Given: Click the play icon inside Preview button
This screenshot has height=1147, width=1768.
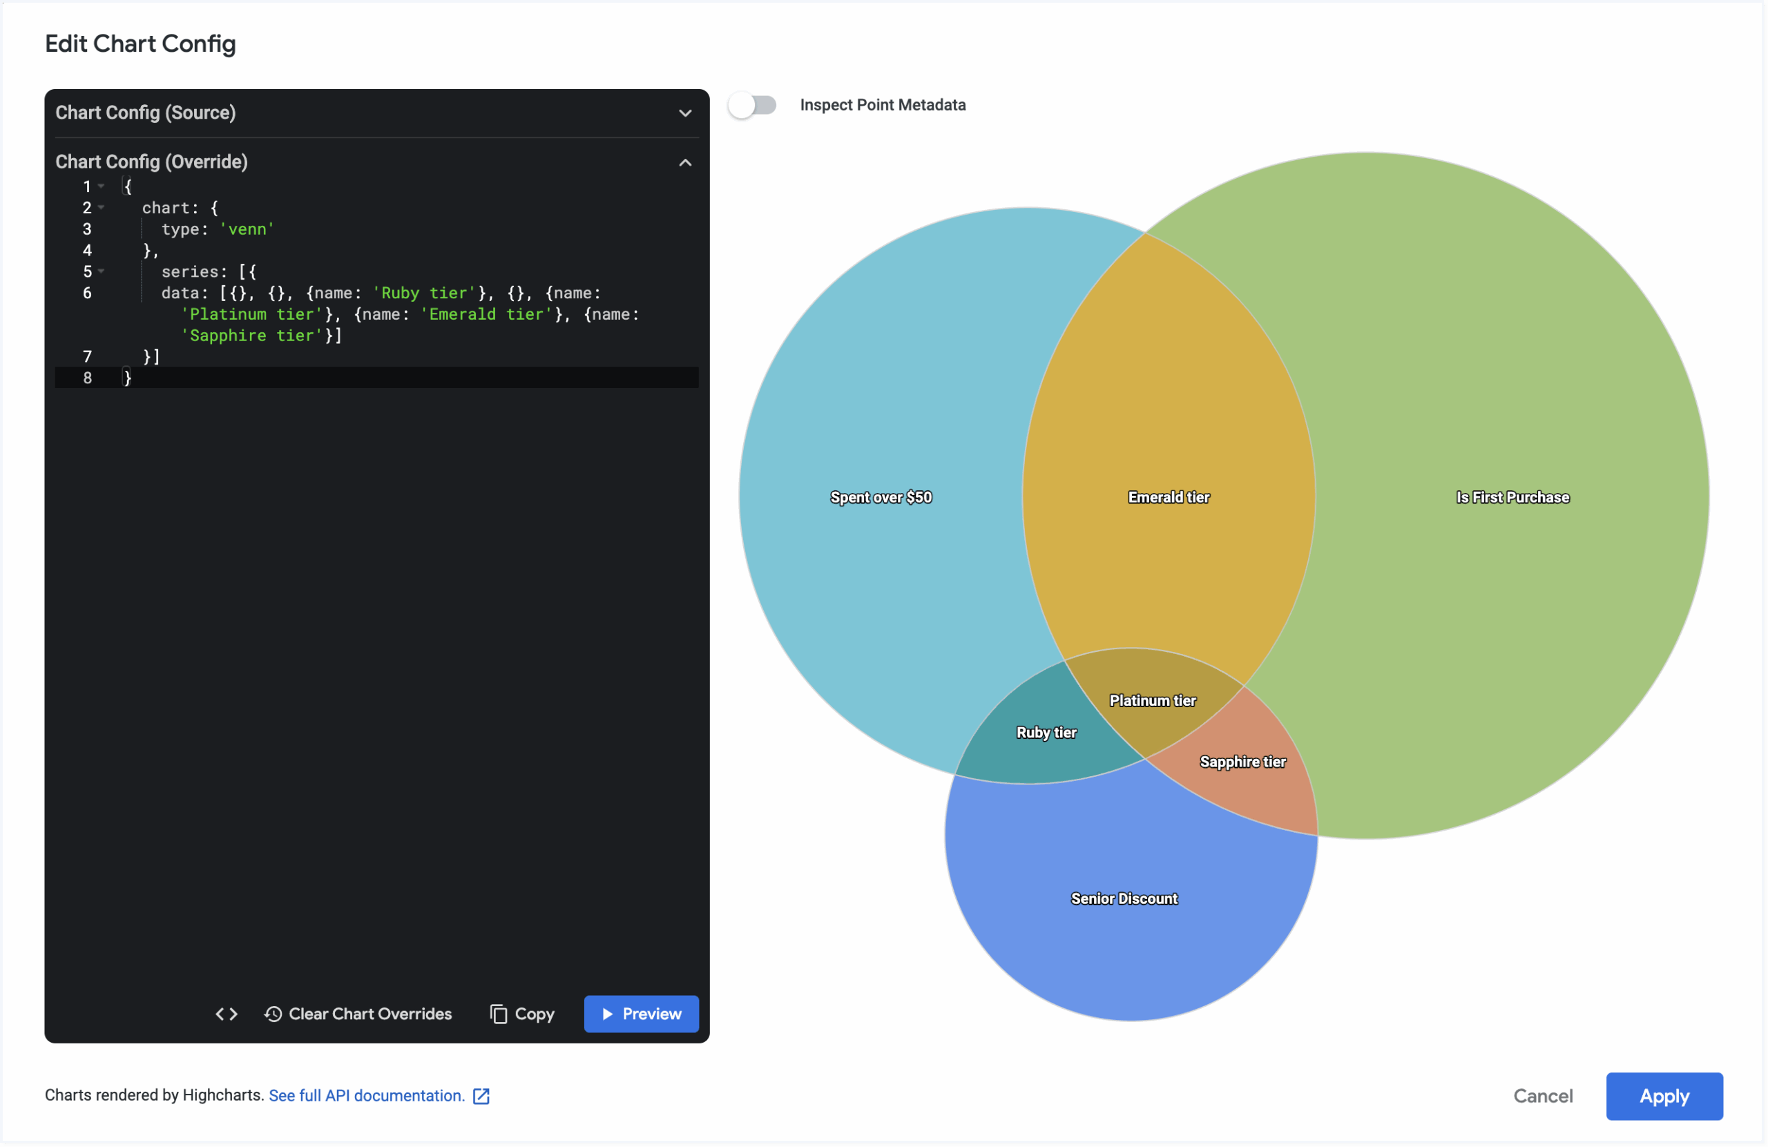Looking at the screenshot, I should click(608, 1014).
